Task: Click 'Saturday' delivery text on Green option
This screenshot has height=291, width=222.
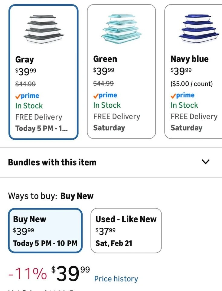Action: [109, 128]
